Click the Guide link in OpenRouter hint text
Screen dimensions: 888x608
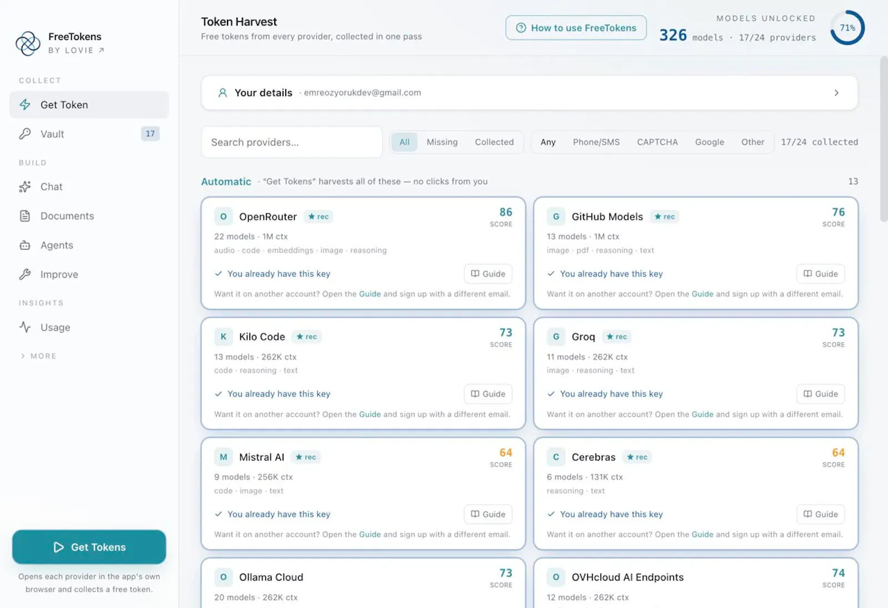click(x=370, y=294)
